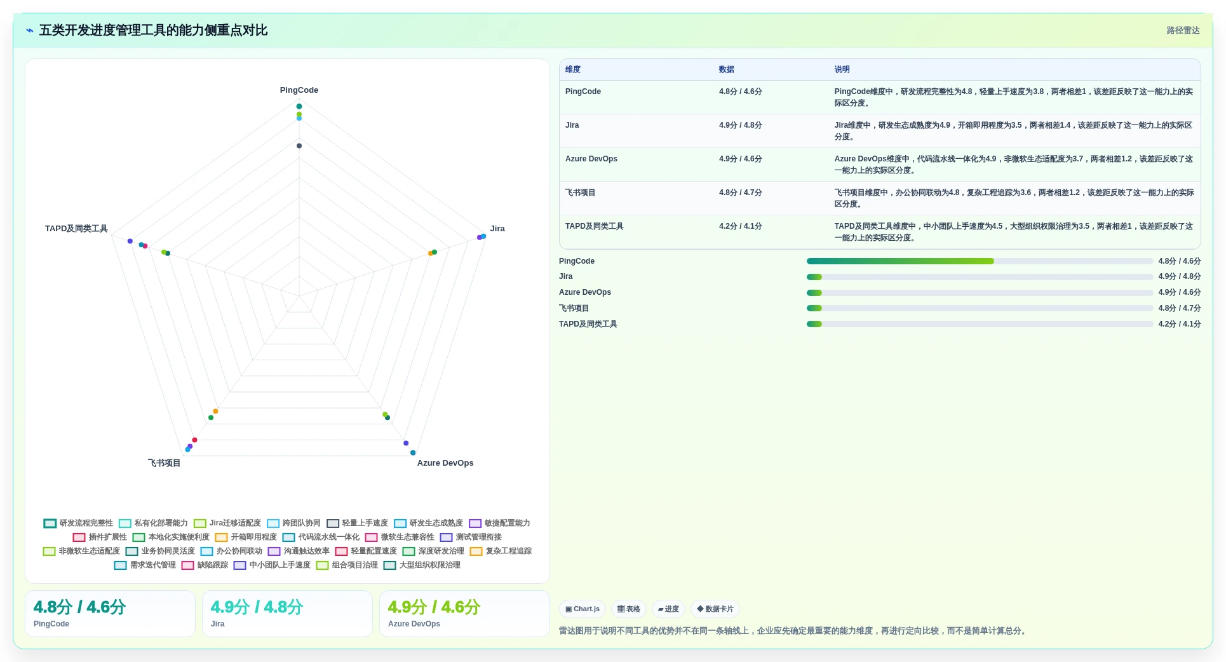
Task: Toggle the 私有化部署能力 legend series
Action: pos(153,523)
